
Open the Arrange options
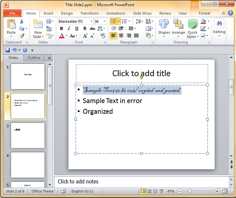pyautogui.click(x=178, y=28)
